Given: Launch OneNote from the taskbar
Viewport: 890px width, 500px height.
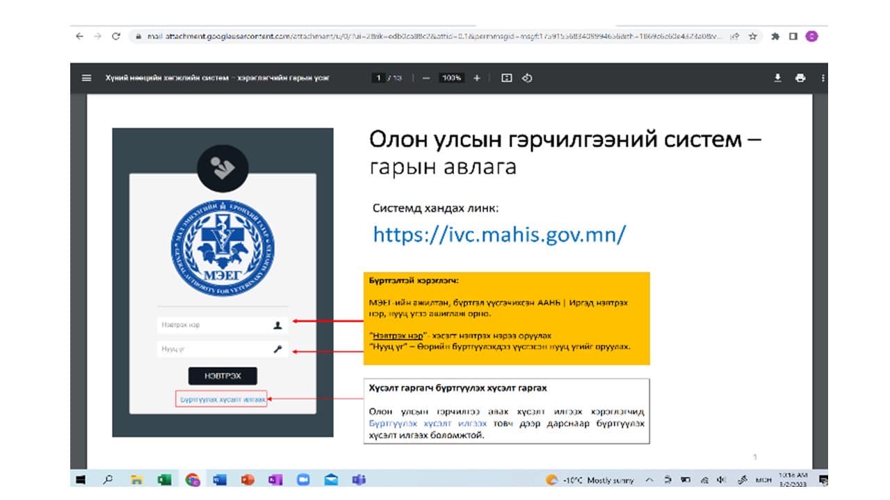Looking at the screenshot, I should click(275, 479).
